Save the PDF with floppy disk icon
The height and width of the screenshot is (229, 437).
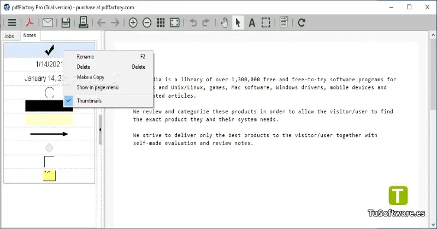66,22
